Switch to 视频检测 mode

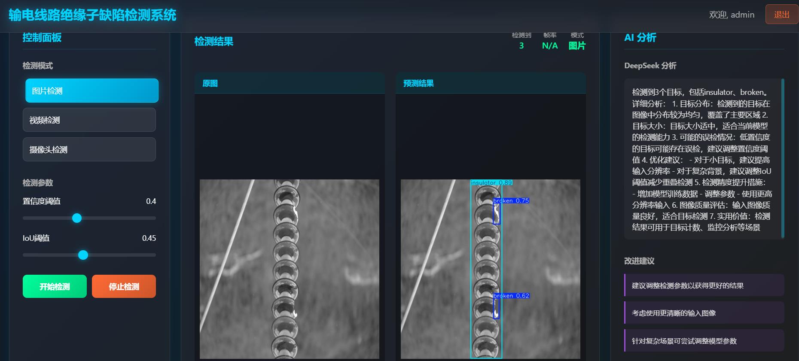coord(89,120)
